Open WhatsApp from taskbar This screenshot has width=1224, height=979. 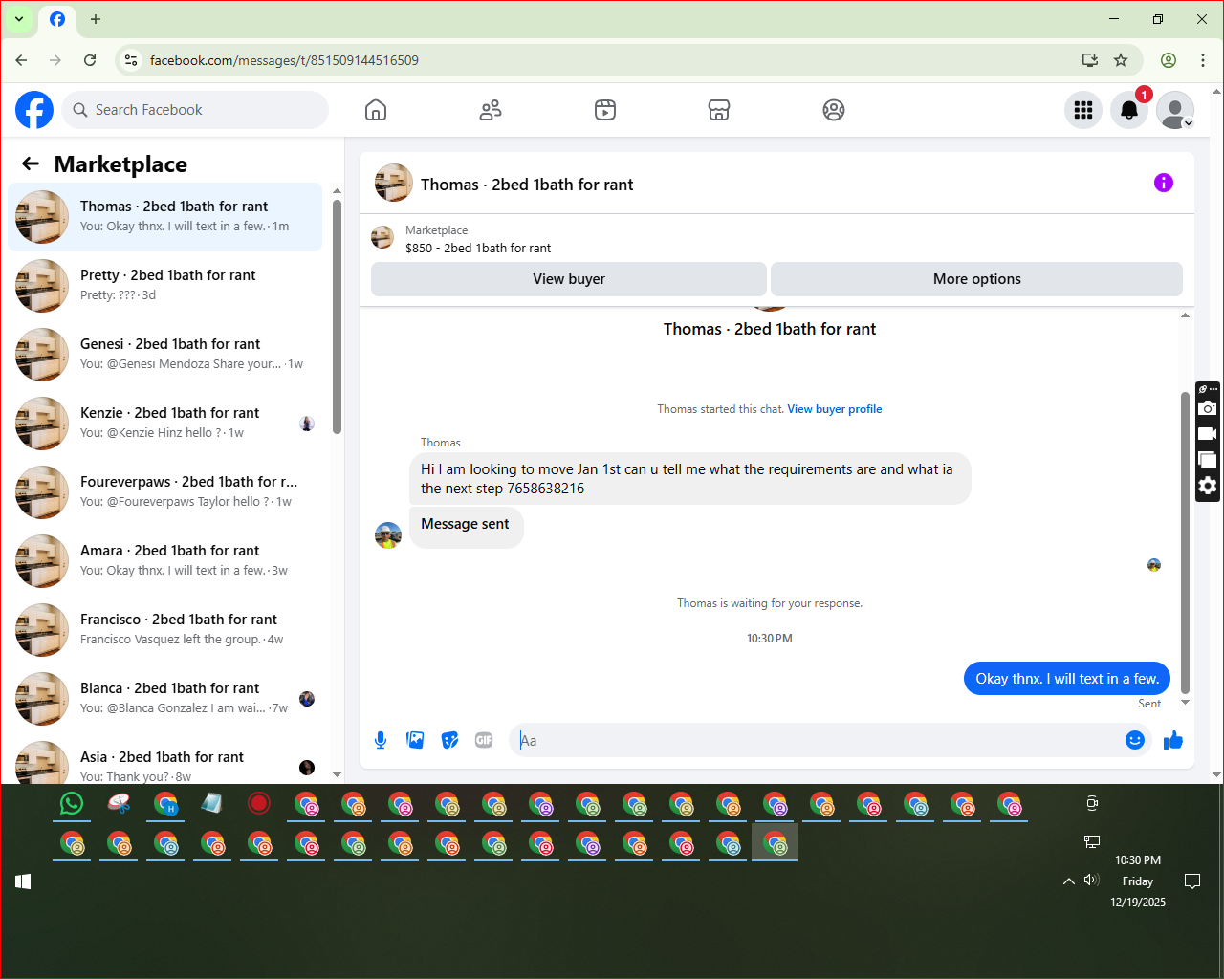point(72,804)
